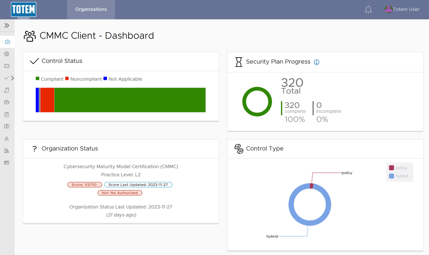Click 'Practice Level: L2' text
Image resolution: width=429 pixels, height=255 pixels.
coord(121,175)
